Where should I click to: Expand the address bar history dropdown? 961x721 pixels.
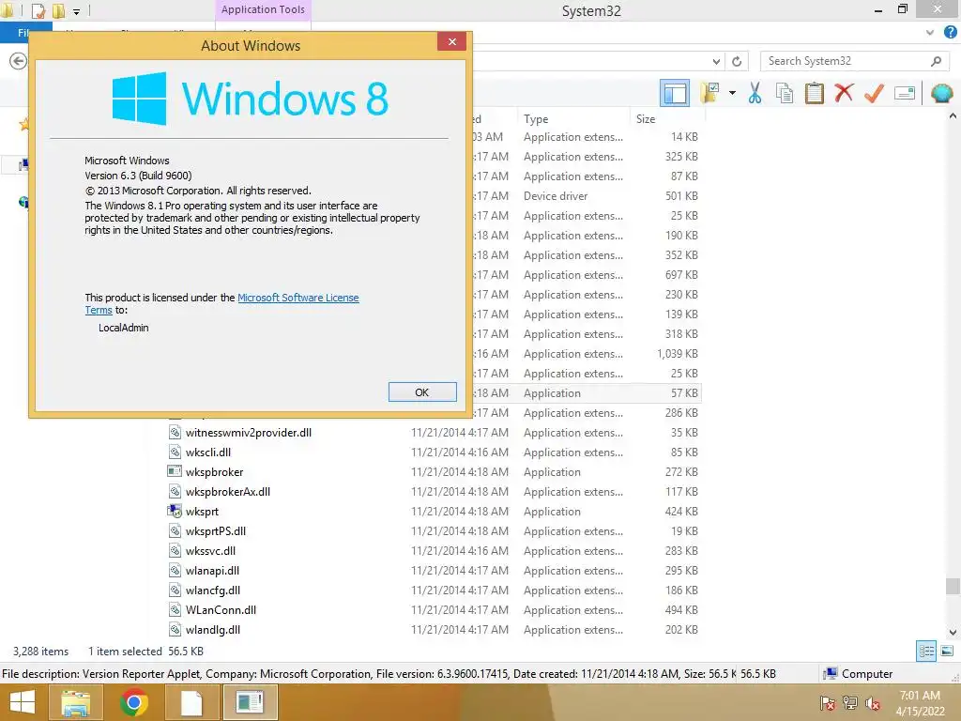716,61
